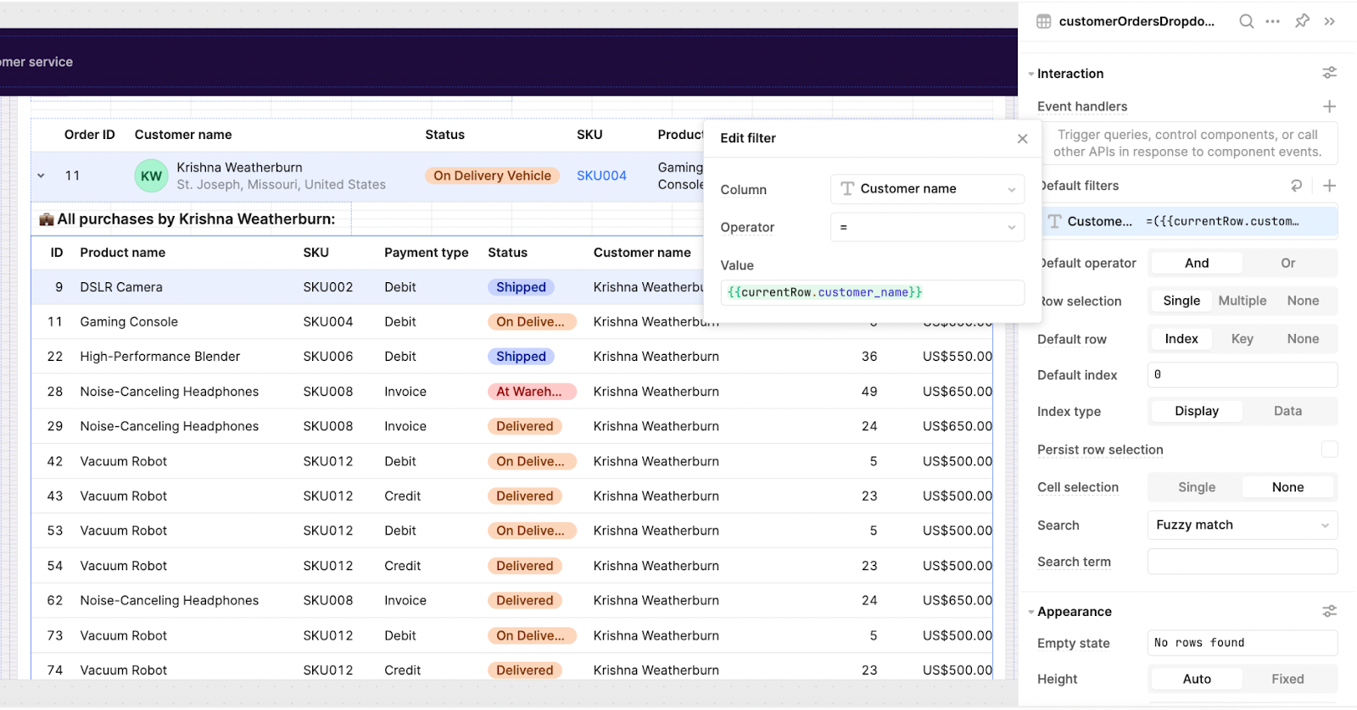Image resolution: width=1357 pixels, height=710 pixels.
Task: Enable Persist row selection checkbox
Action: 1329,450
